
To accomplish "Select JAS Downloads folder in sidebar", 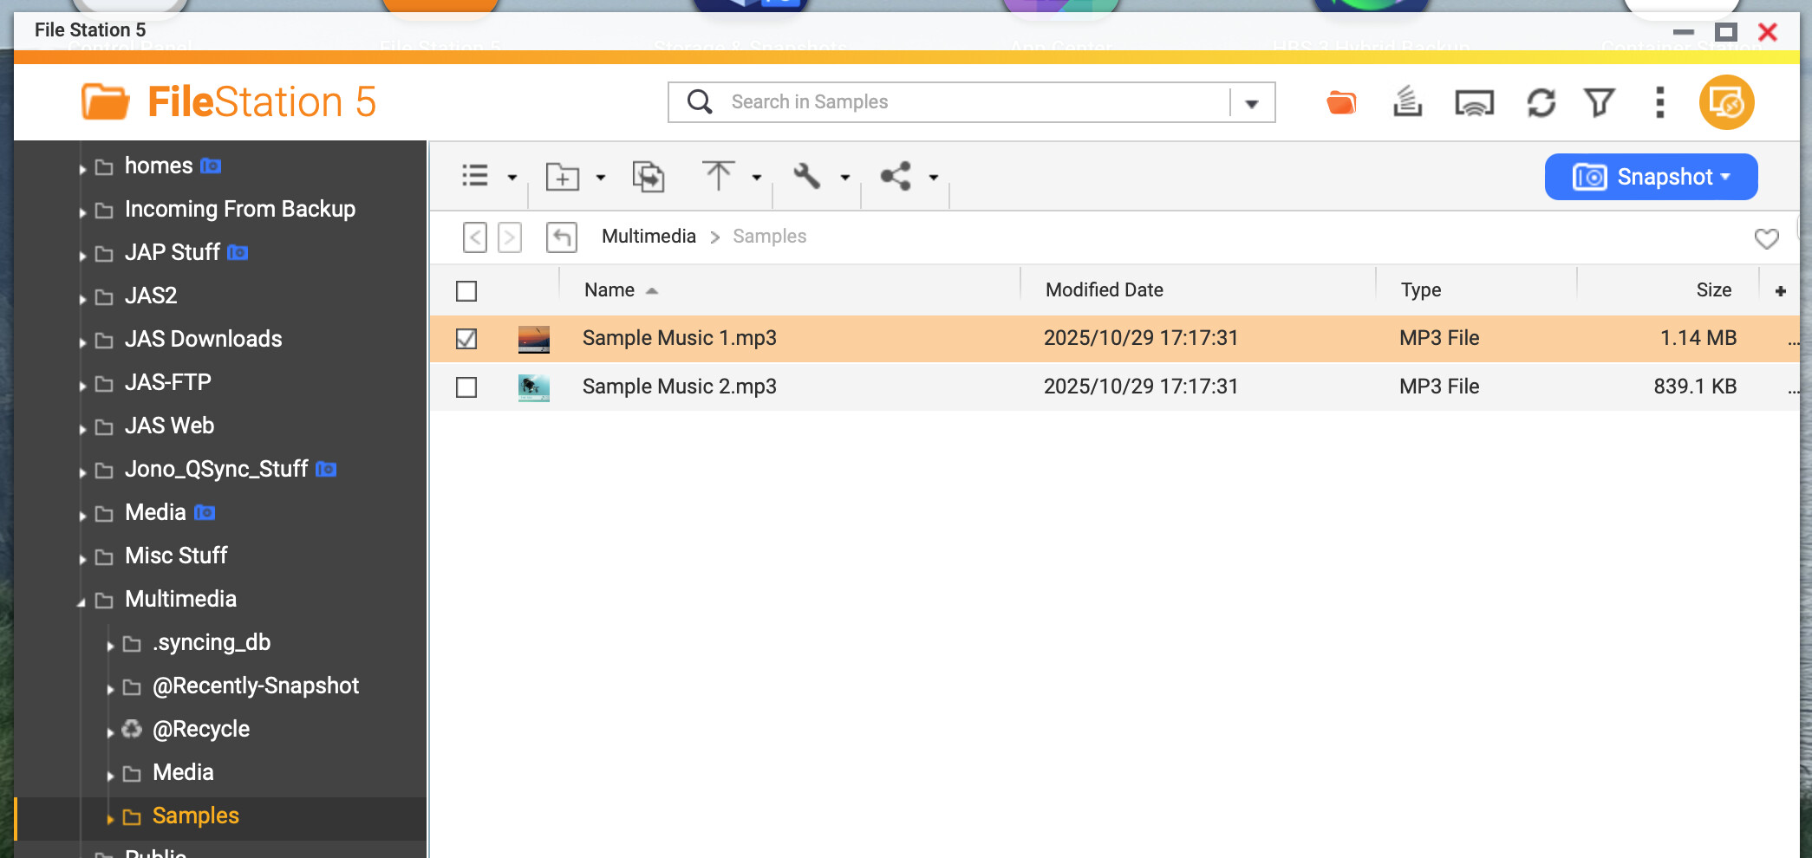I will click(x=203, y=339).
